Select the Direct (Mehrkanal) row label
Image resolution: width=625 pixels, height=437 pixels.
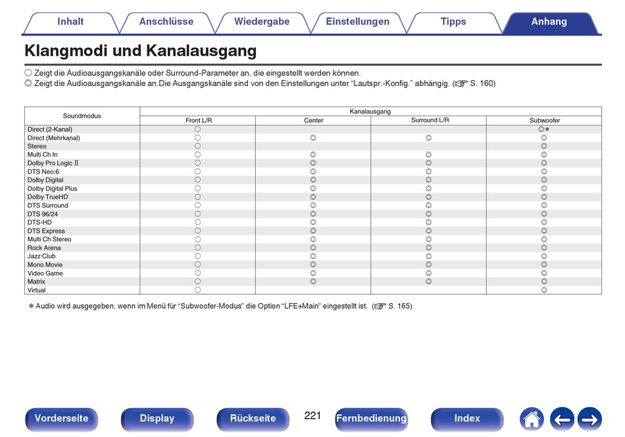53,138
